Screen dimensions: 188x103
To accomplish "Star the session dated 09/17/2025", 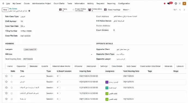I will (x=7, y=76).
